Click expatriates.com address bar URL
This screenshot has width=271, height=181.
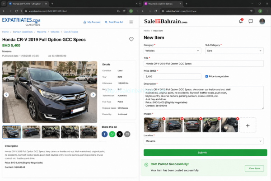click(48, 11)
